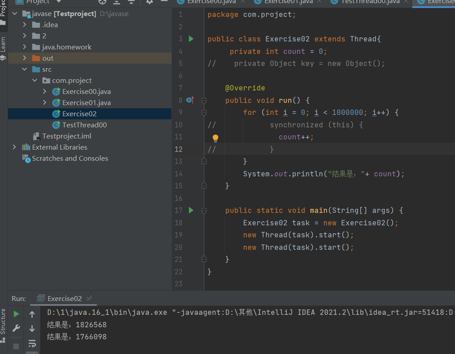
Task: Select the Exercise02 Run tab
Action: pyautogui.click(x=65, y=299)
